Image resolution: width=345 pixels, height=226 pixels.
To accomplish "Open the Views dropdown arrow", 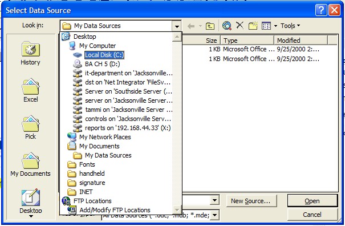I will click(x=275, y=26).
